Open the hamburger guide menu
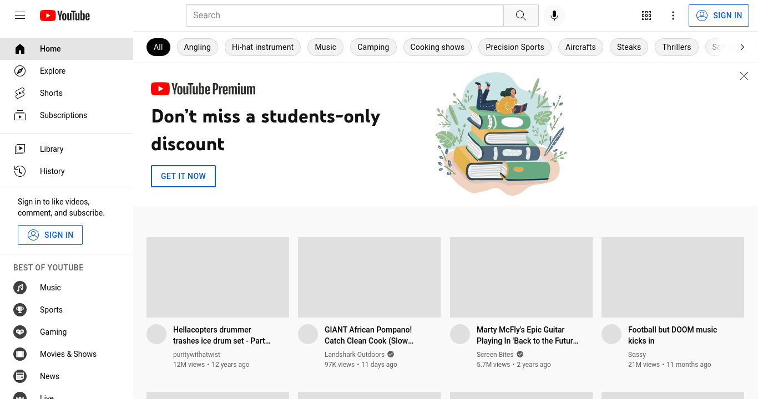This screenshot has height=399, width=758. pyautogui.click(x=20, y=16)
